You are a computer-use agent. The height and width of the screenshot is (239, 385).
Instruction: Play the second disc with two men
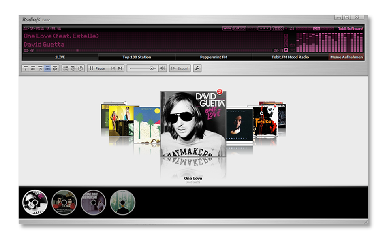click(64, 203)
